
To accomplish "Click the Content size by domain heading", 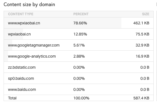I will tap(29, 5).
